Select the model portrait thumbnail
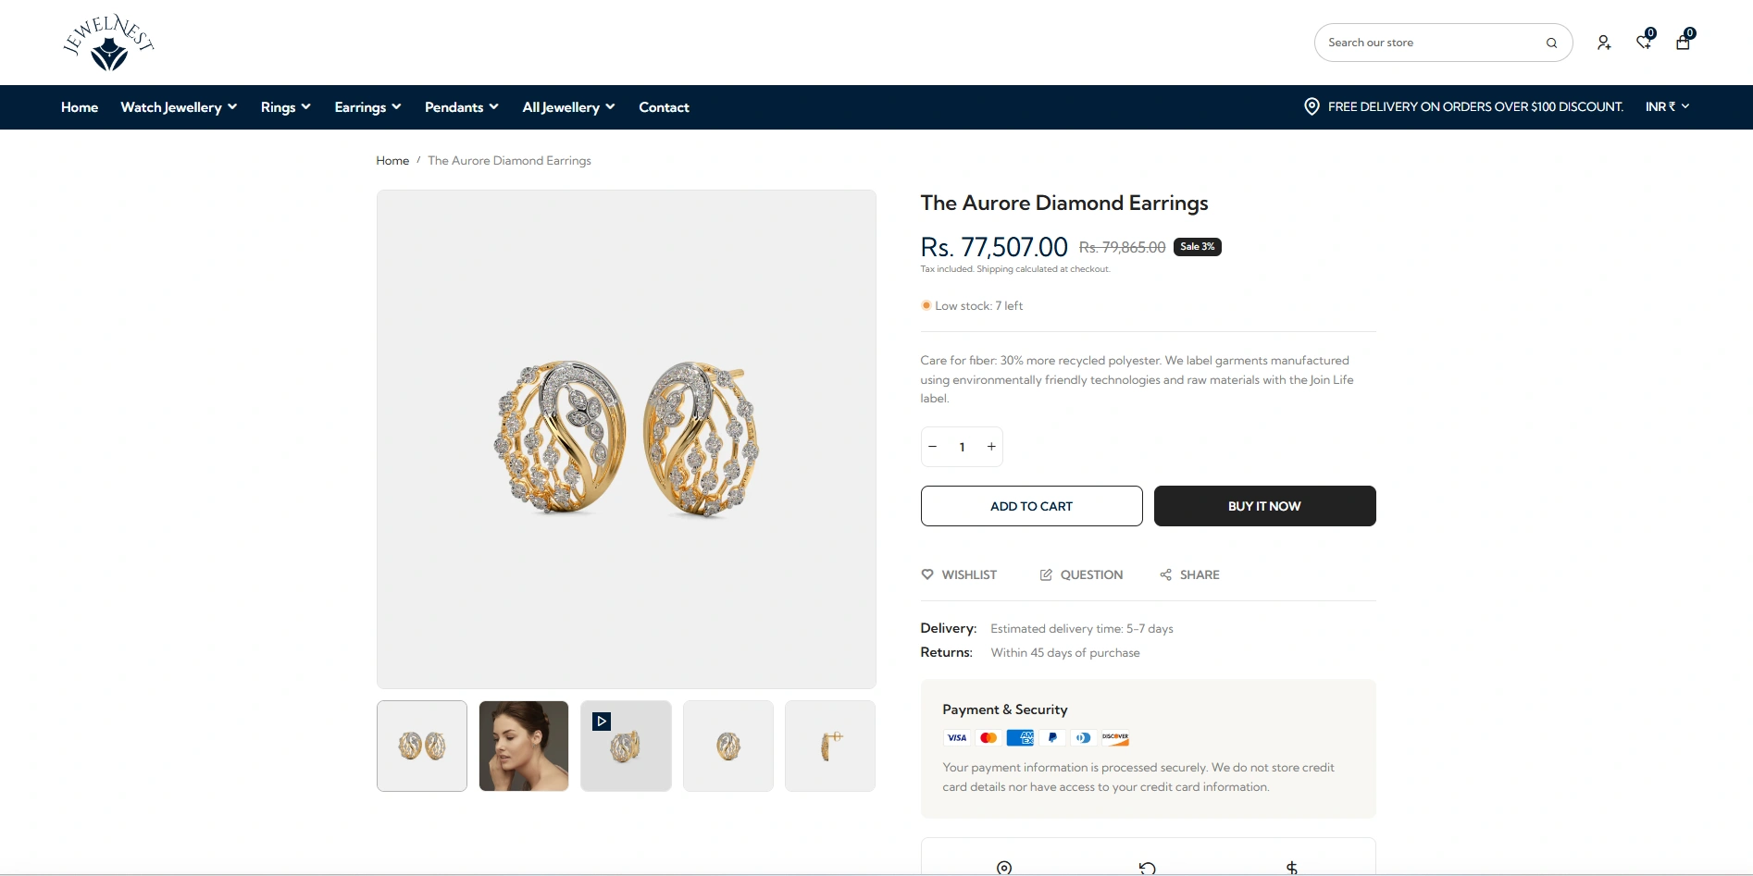This screenshot has height=876, width=1753. 524,746
